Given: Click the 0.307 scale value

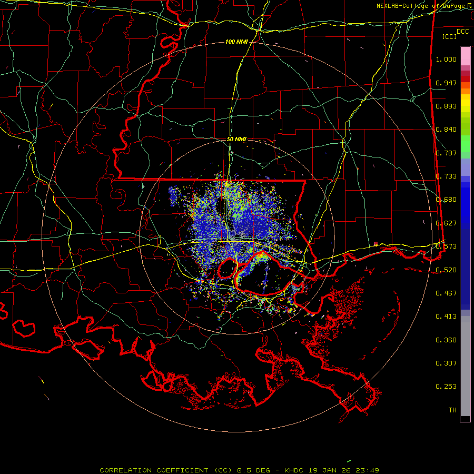Looking at the screenshot, I should coord(446,363).
